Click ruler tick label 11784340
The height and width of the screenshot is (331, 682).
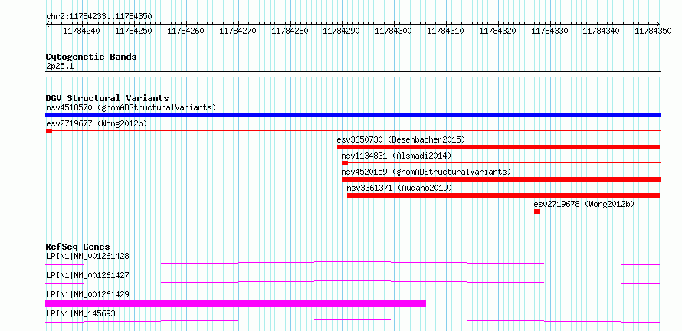(601, 31)
